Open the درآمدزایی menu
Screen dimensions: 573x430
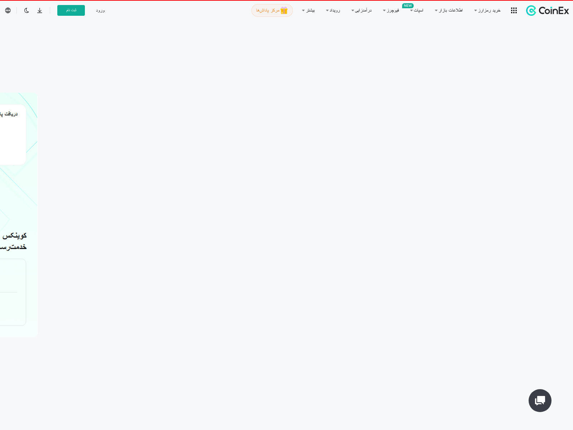point(362,10)
